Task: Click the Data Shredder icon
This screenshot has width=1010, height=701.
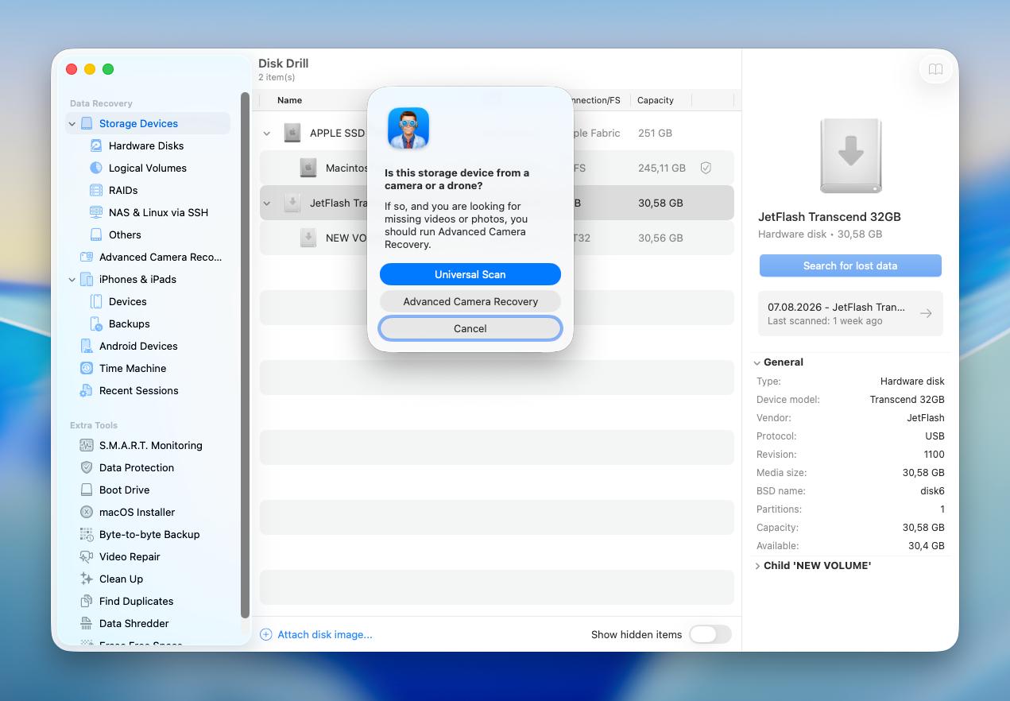Action: tap(87, 623)
